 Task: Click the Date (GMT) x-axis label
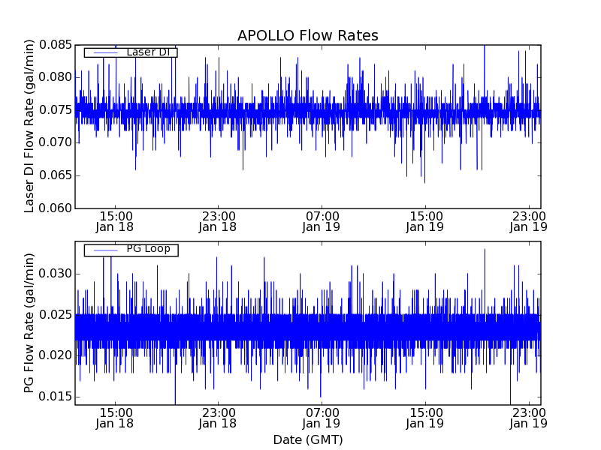point(307,439)
